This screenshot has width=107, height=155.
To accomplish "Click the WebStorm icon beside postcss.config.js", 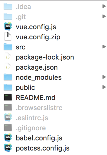I will point(8,148).
